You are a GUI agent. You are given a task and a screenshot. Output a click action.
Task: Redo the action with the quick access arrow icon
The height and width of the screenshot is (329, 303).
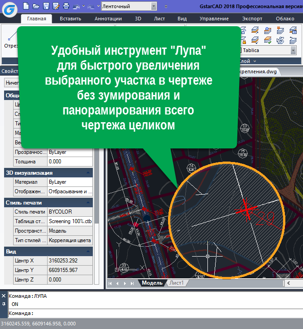tap(91, 7)
